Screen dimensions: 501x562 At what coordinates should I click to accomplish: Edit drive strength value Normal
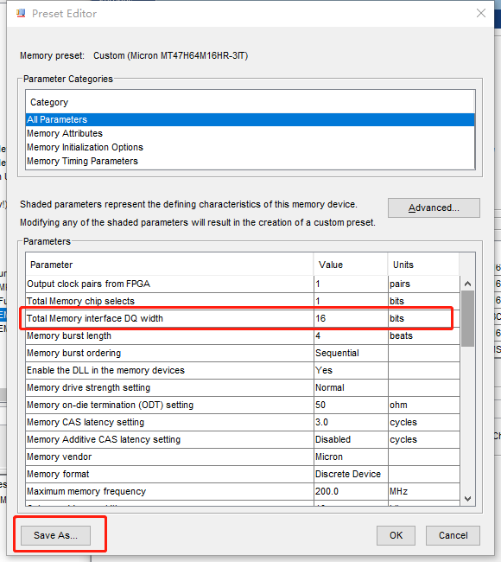pyautogui.click(x=351, y=387)
